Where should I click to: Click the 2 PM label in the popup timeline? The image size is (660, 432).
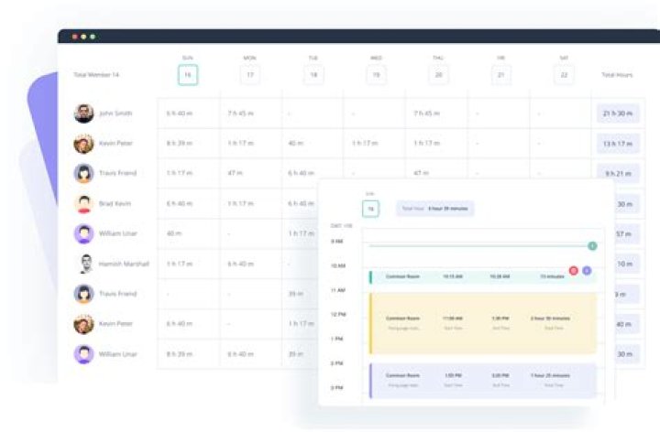[x=336, y=363]
